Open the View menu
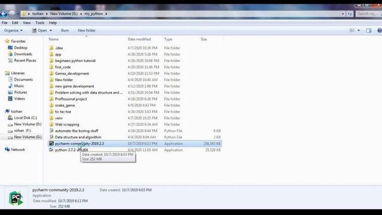Viewport: 382px width, 215px height. 26,23
